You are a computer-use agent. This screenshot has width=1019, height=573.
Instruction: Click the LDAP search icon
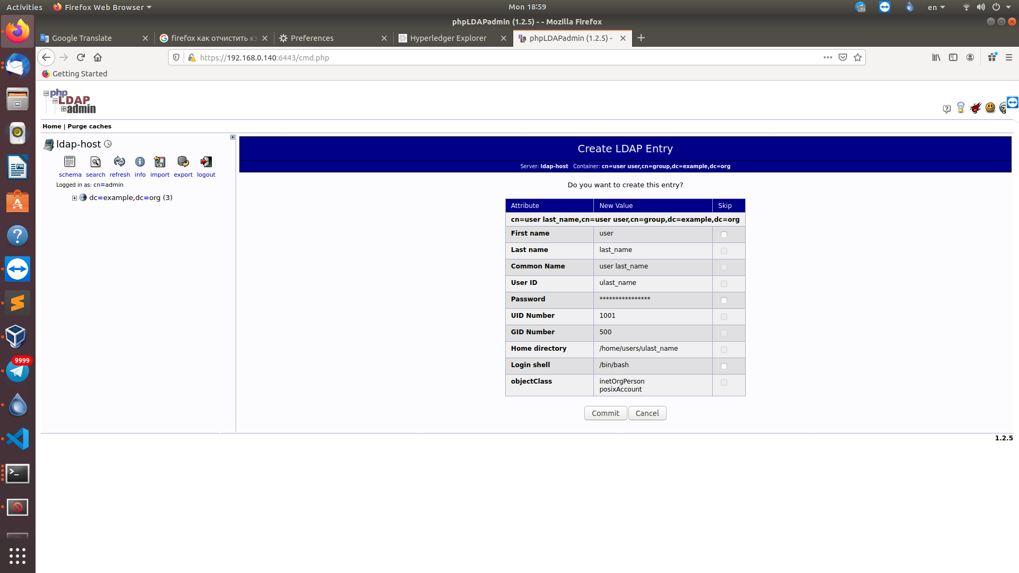pyautogui.click(x=96, y=162)
